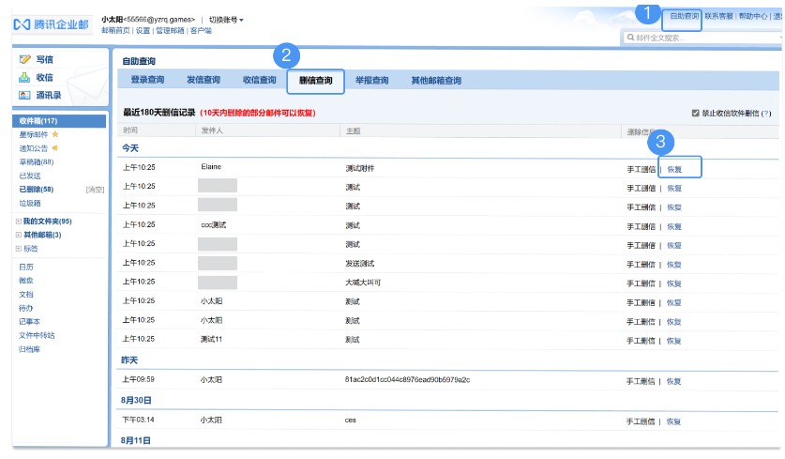The image size is (785, 459).
Task: Open 通讯录 address book
Action: point(48,95)
